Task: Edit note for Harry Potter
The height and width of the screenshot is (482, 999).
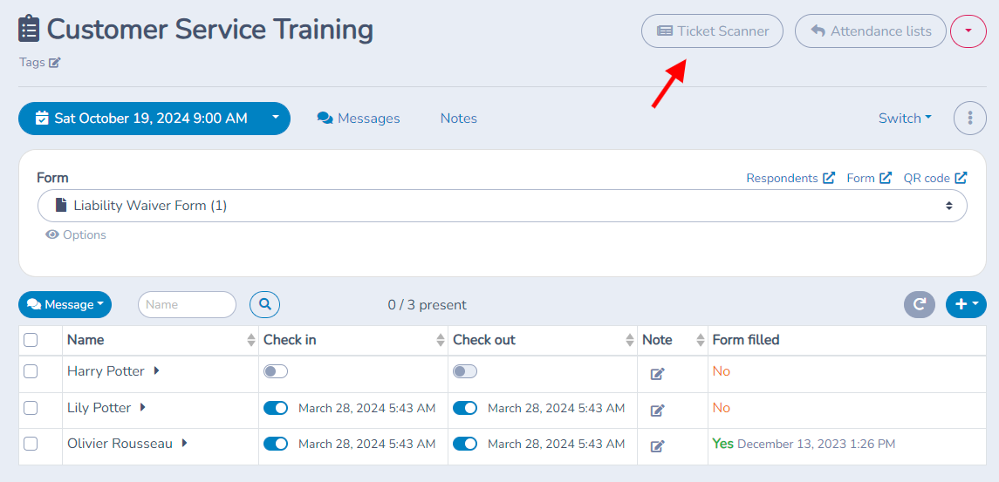Action: pyautogui.click(x=658, y=374)
